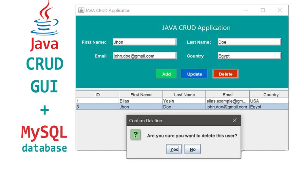Image resolution: width=304 pixels, height=171 pixels.
Task: Select the table row for Elias Yasin
Action: pyautogui.click(x=182, y=101)
